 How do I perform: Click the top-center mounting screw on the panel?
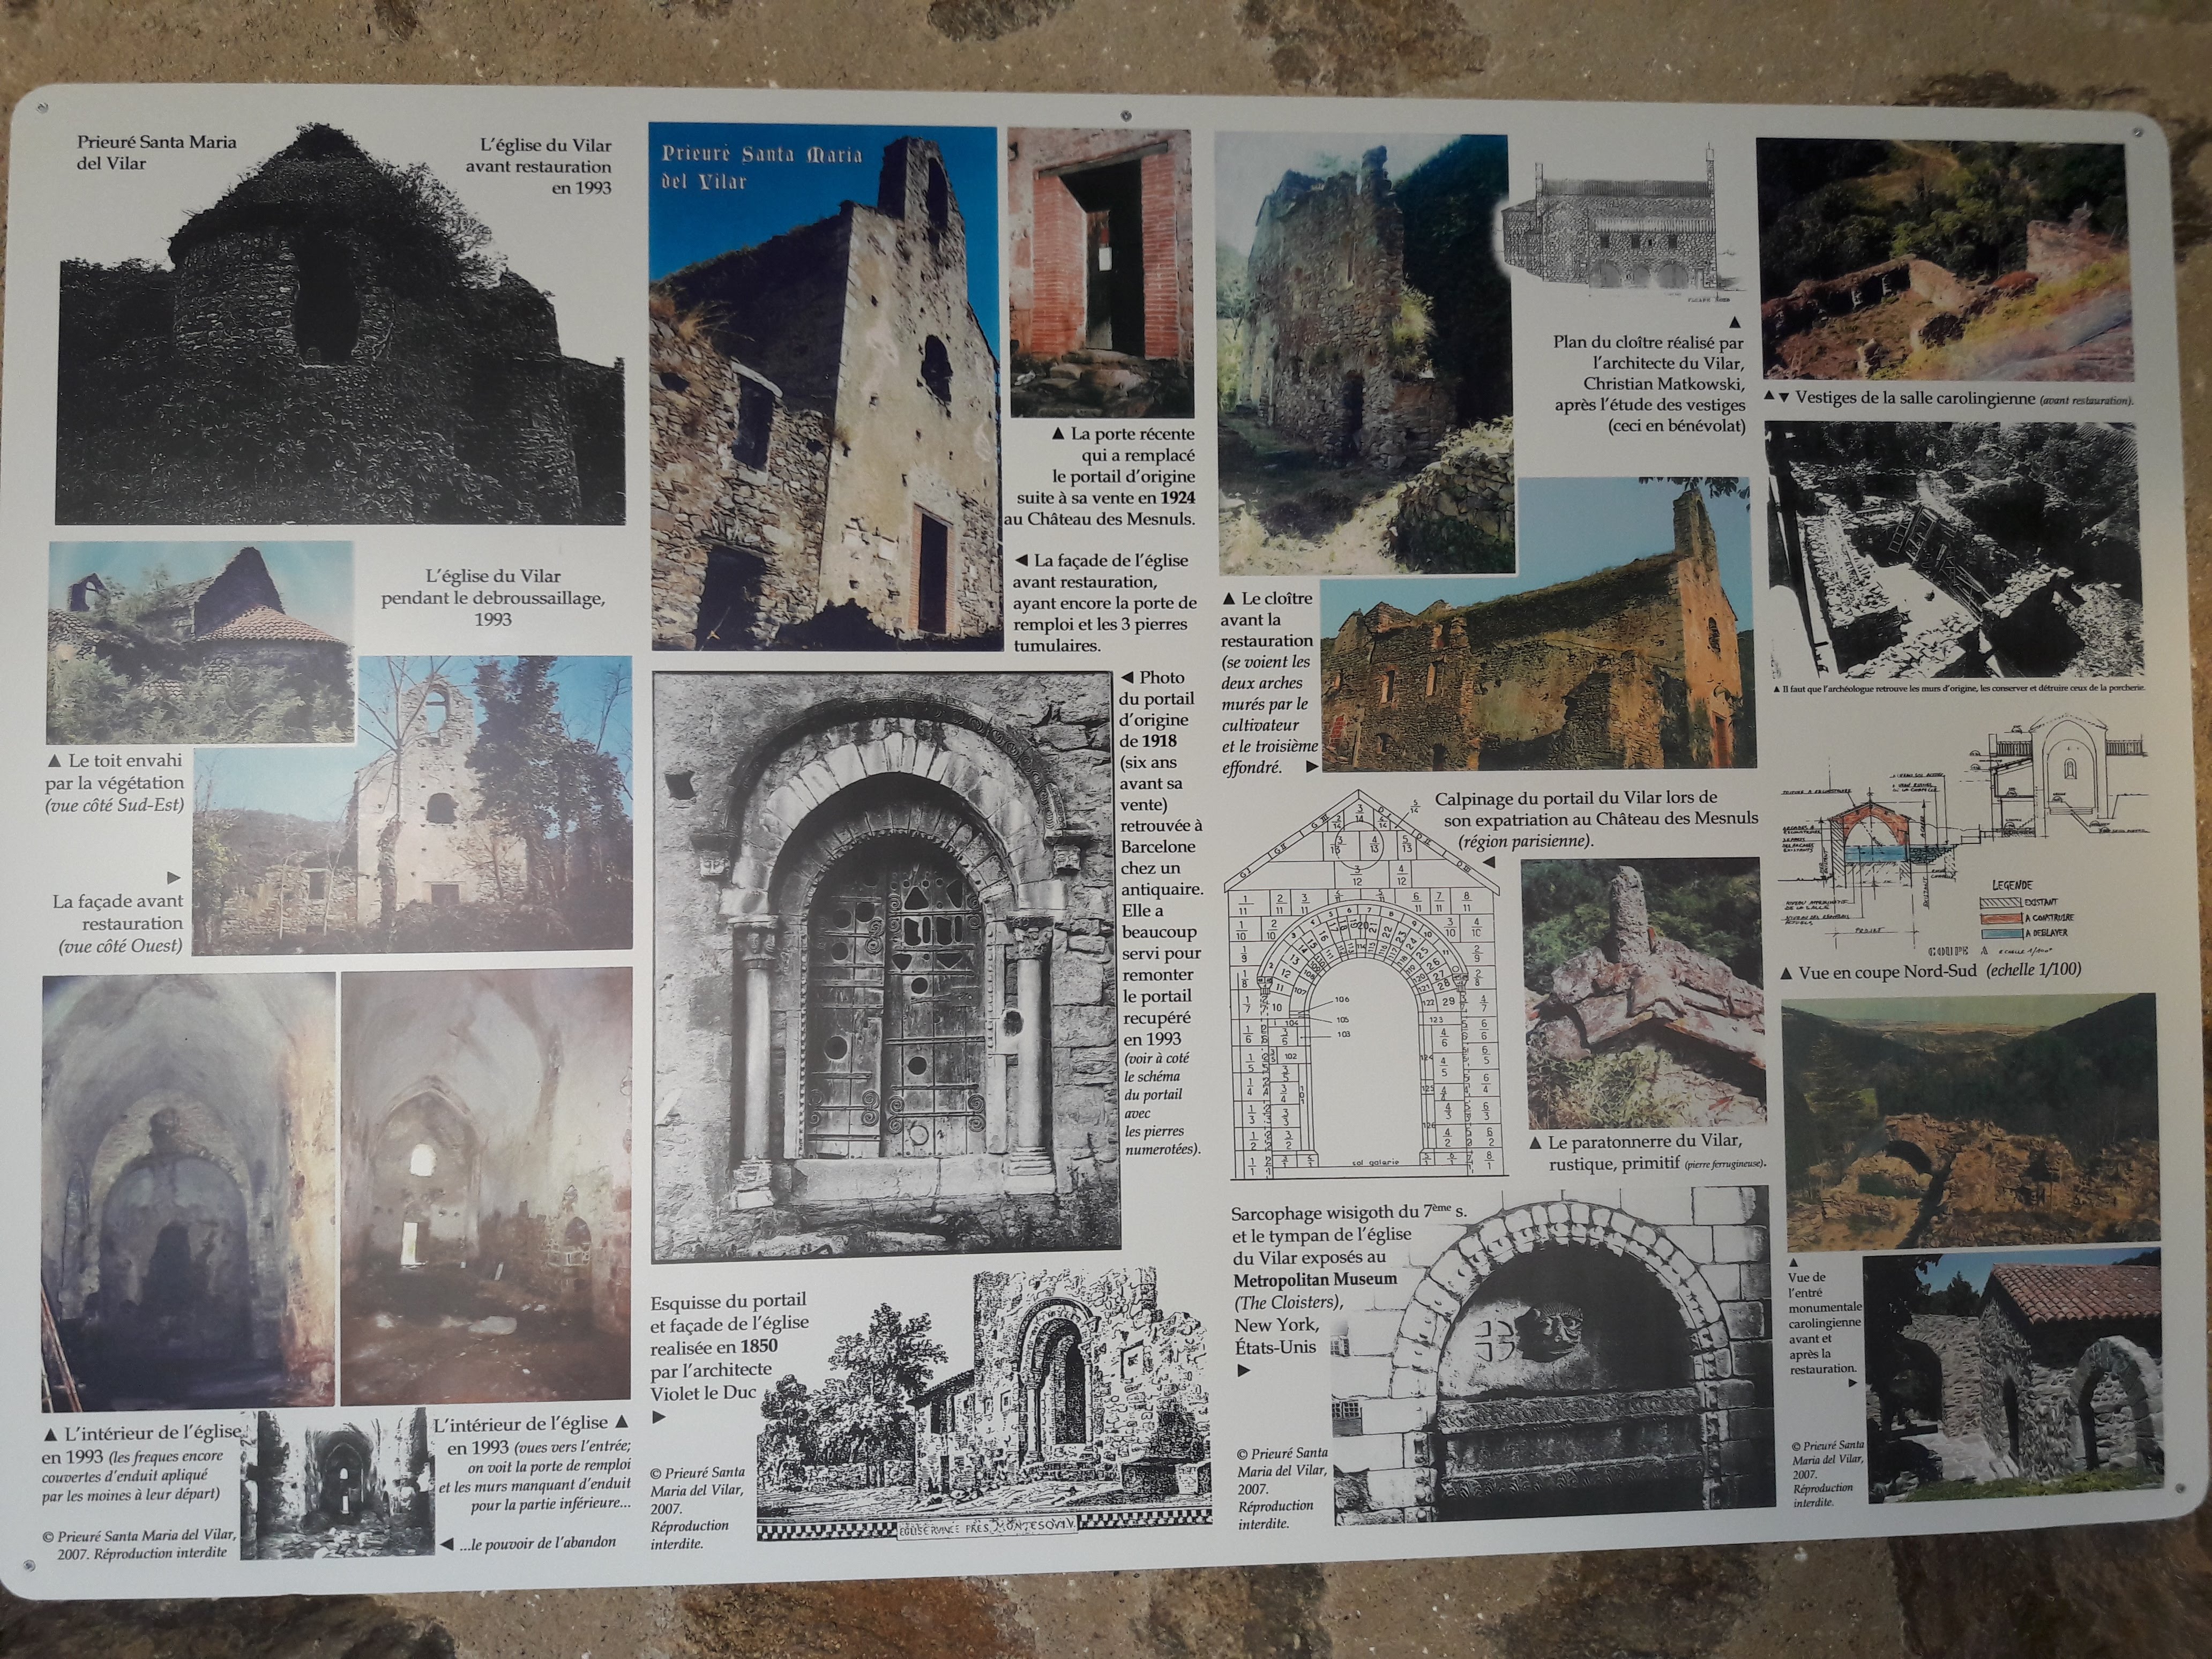pos(1127,115)
